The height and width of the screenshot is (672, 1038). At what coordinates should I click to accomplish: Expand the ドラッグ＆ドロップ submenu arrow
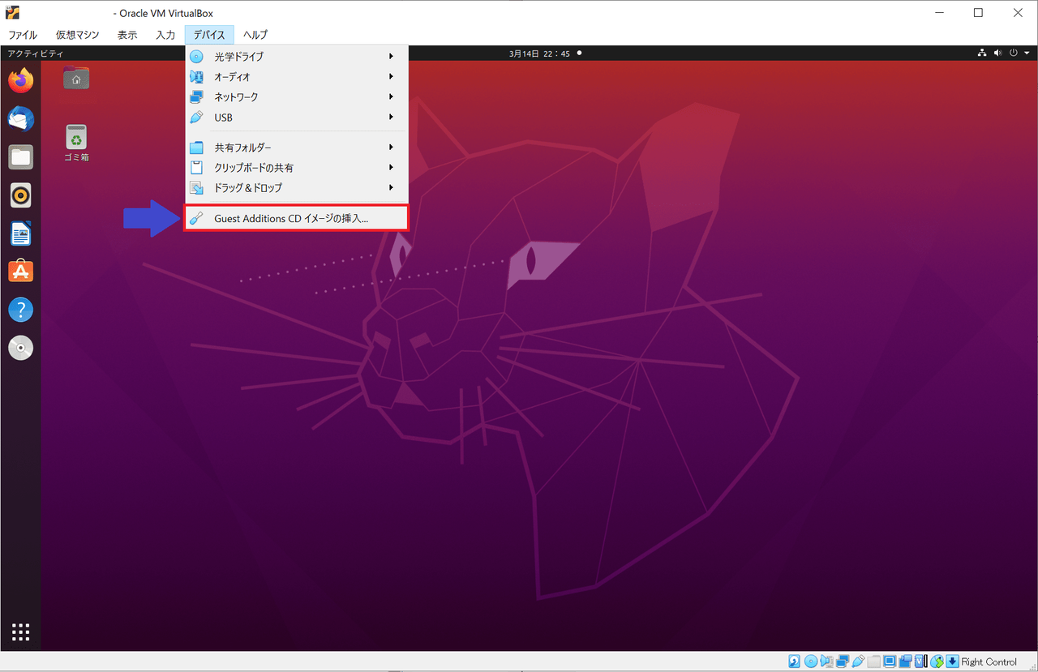pos(391,188)
